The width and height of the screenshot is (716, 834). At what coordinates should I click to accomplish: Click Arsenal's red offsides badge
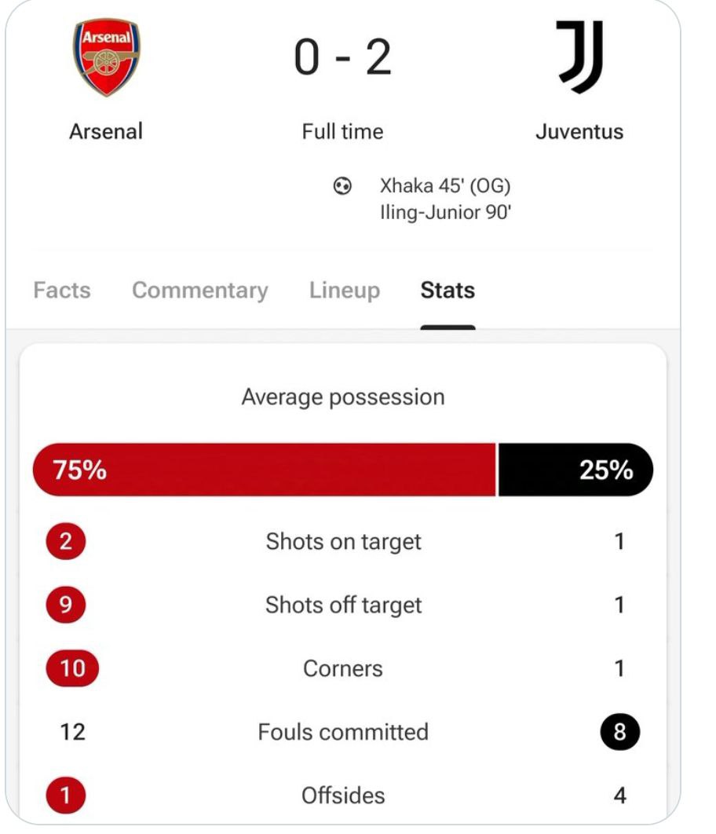65,796
